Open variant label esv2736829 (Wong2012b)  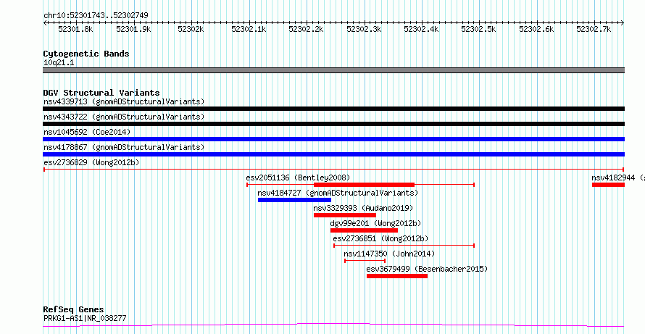click(x=91, y=162)
